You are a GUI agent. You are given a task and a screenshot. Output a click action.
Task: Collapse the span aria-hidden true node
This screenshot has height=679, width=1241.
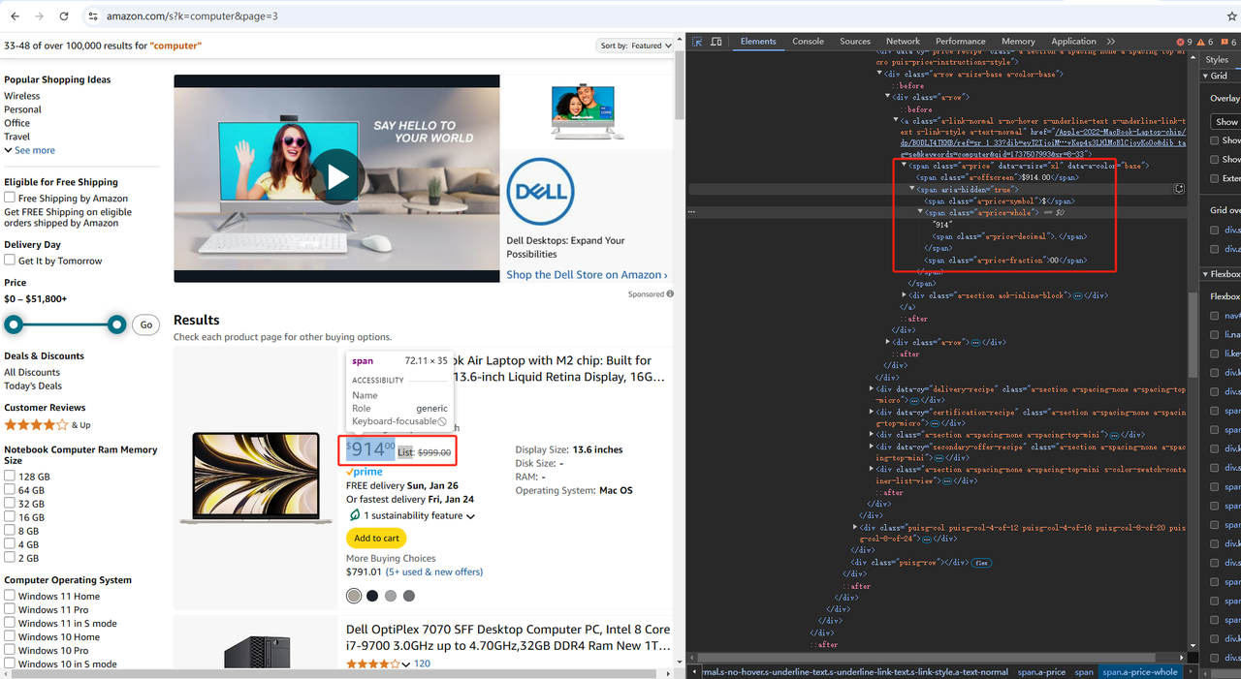click(912, 189)
